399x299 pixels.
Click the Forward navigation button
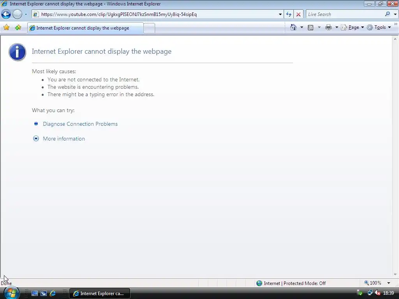17,14
